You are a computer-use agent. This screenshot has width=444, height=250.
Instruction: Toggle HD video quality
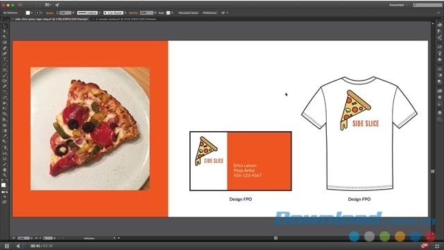[x=425, y=246]
